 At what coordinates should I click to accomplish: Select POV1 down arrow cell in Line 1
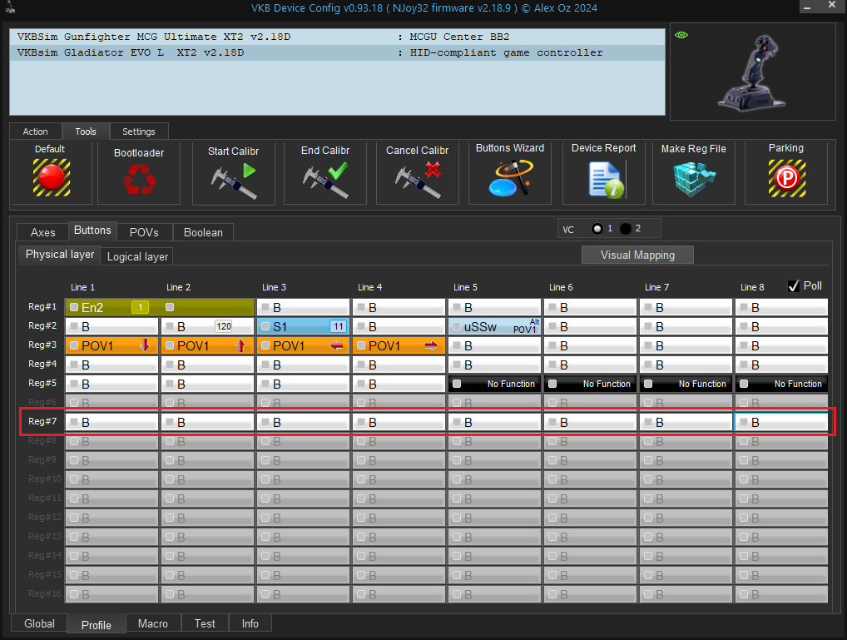coord(111,345)
